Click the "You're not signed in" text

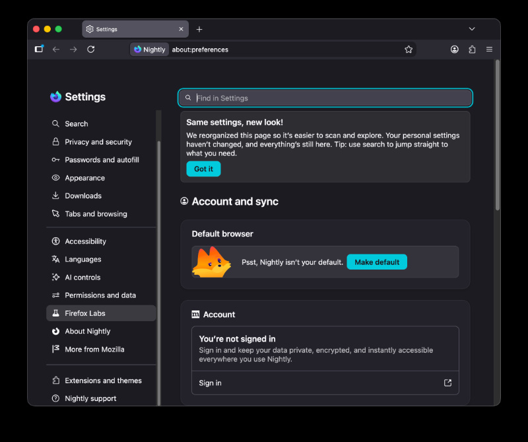tap(237, 339)
